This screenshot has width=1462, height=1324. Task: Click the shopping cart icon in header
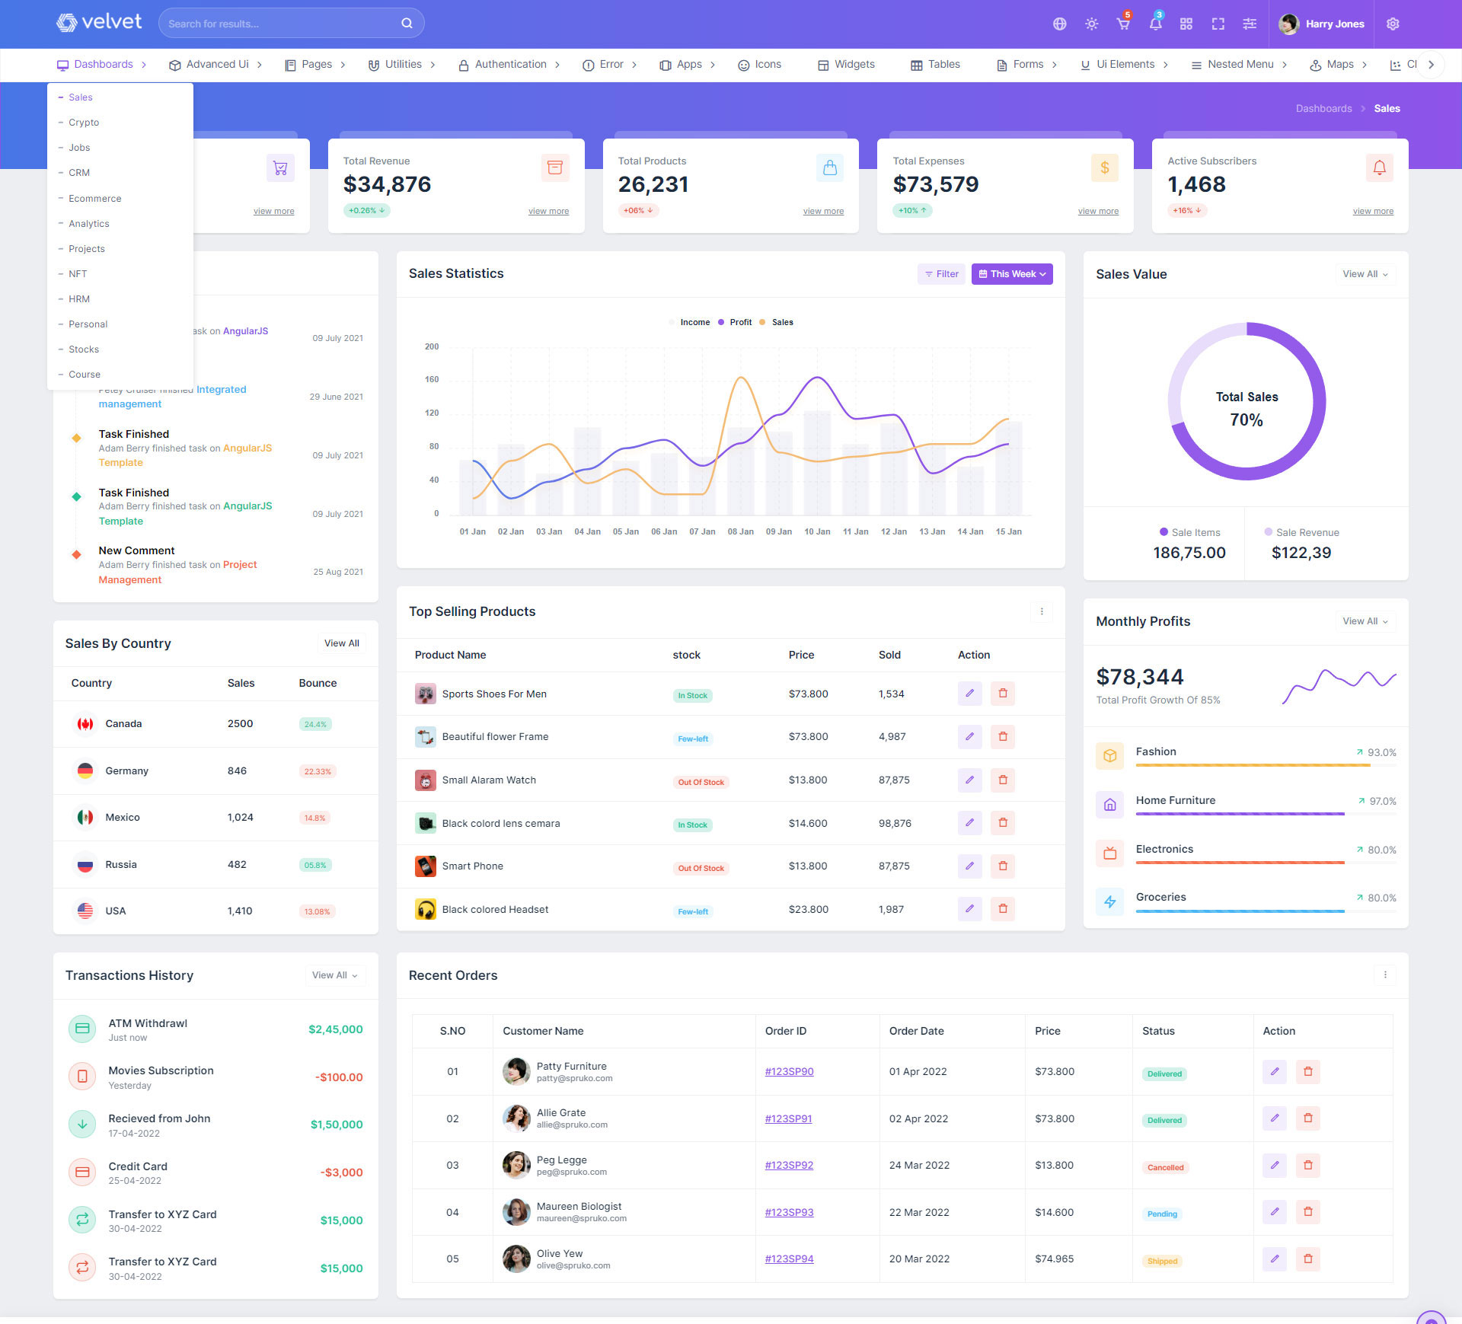(x=1123, y=24)
